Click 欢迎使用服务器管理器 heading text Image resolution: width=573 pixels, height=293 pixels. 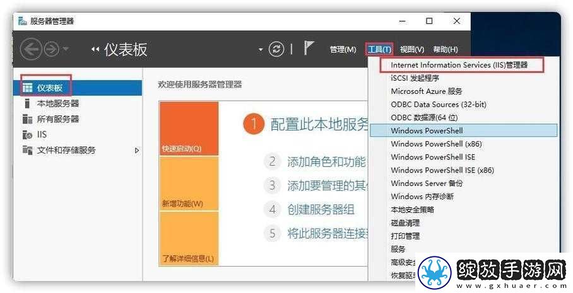[200, 84]
